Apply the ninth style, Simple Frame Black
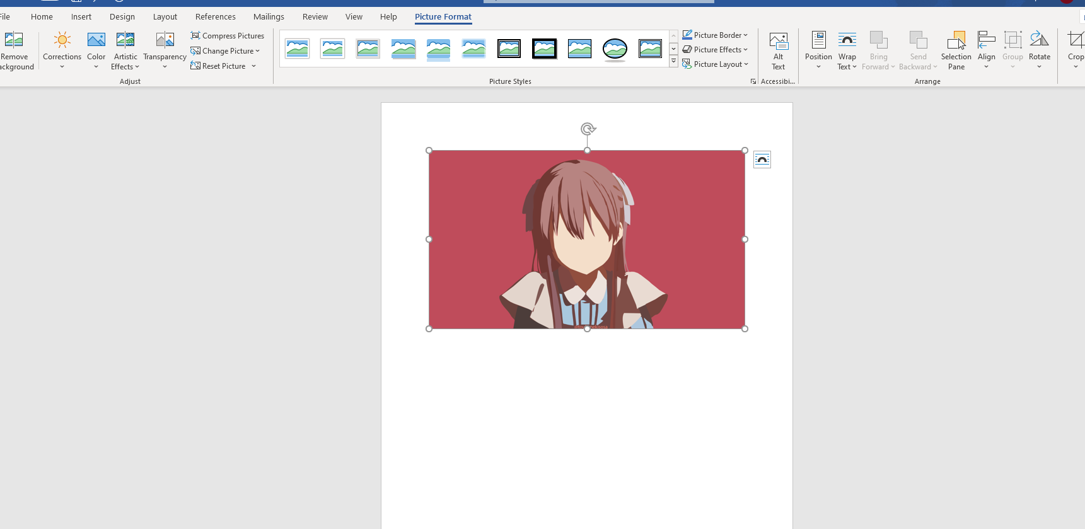The height and width of the screenshot is (529, 1085). click(x=579, y=49)
